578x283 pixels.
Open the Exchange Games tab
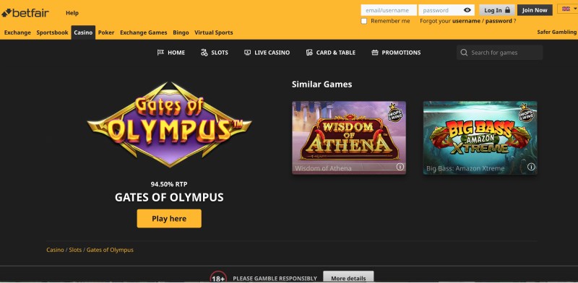coord(144,32)
